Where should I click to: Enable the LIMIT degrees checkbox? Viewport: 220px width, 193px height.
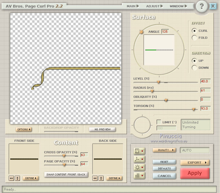[x=159, y=122]
